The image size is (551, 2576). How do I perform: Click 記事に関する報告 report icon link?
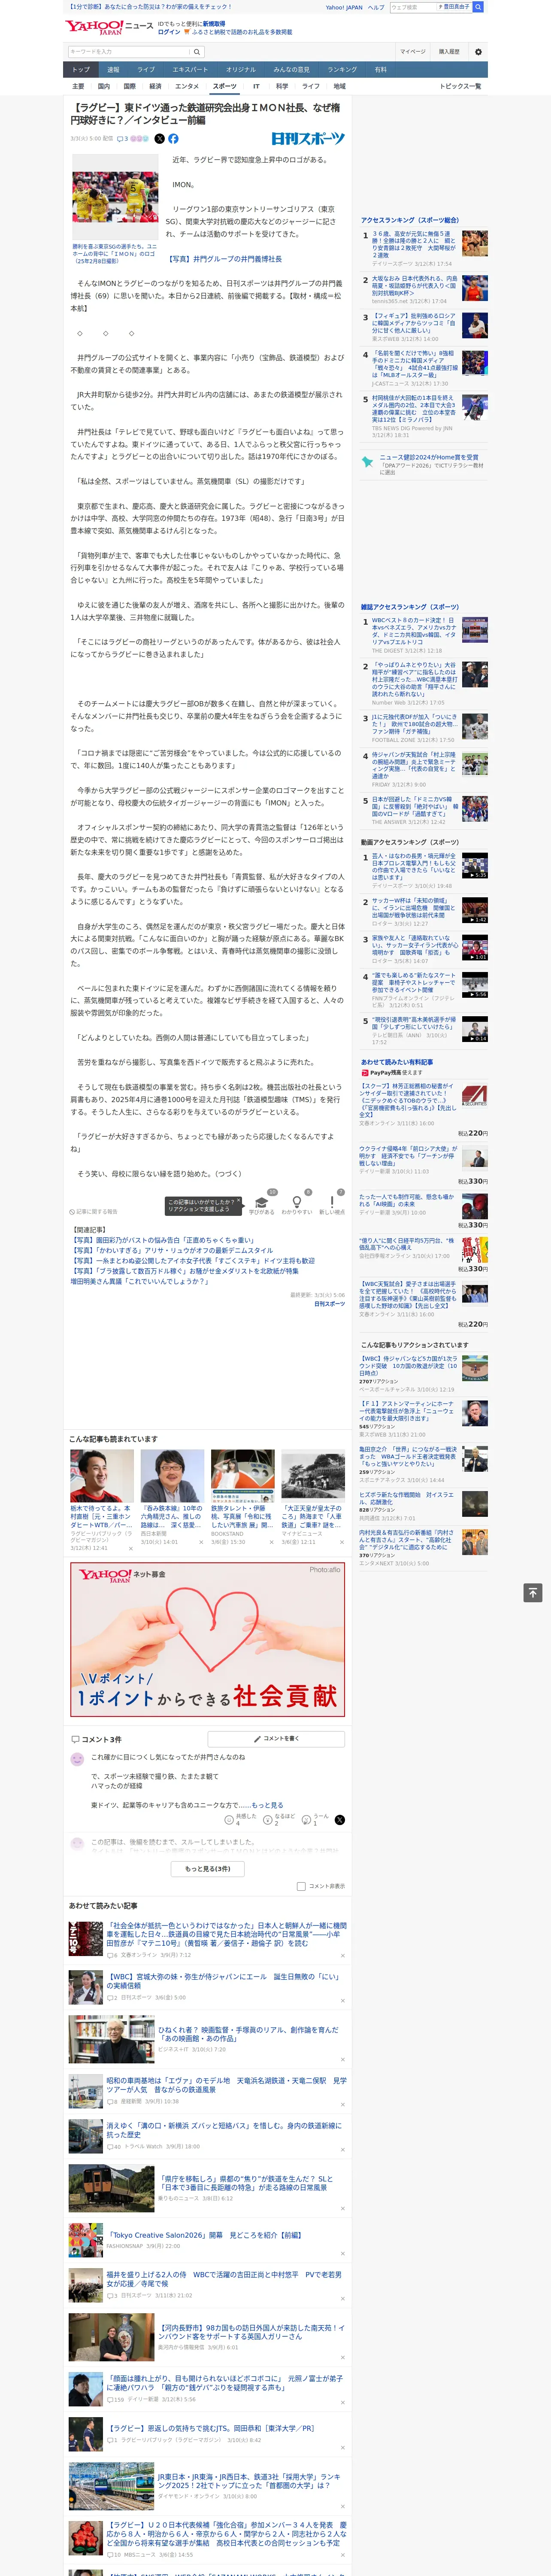(93, 1211)
